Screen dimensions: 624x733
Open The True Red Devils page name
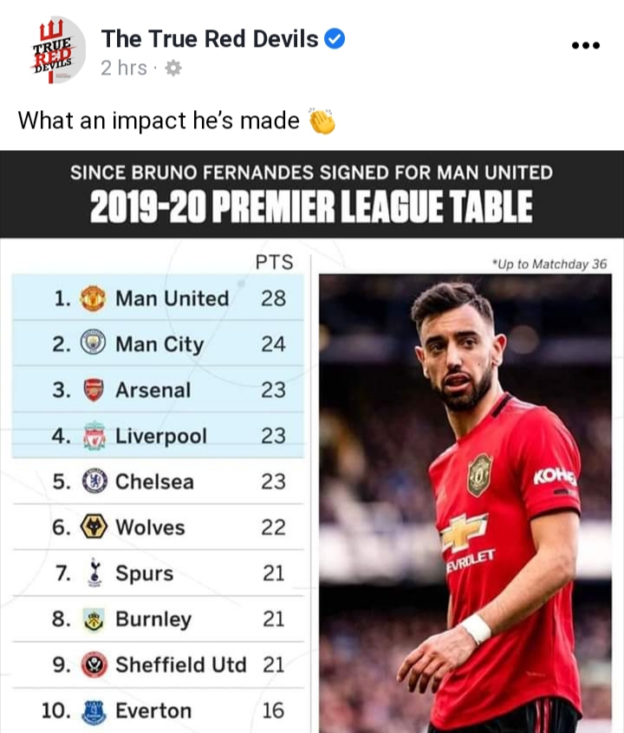(x=210, y=38)
